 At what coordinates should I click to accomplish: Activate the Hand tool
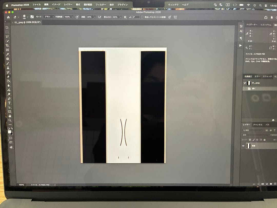click(x=10, y=116)
